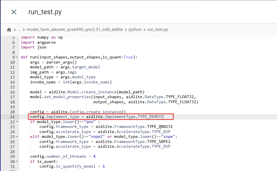Collapse the def run function at line 9
277x171 pixels.
(17, 57)
